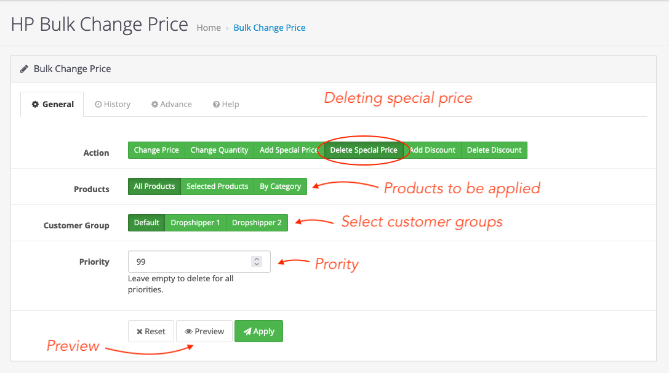Click the X icon inside the Reset button
Image resolution: width=669 pixels, height=373 pixels.
138,331
